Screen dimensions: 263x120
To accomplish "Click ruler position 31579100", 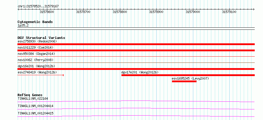I will coord(229,12).
